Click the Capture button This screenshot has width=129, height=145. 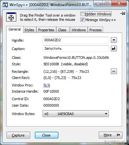click(18, 135)
